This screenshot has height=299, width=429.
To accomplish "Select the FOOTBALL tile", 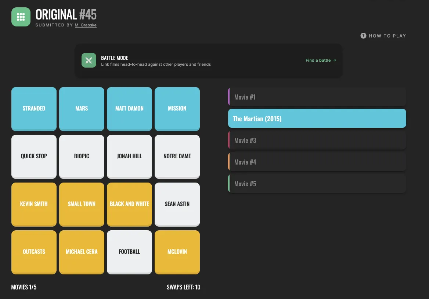I will (129, 252).
